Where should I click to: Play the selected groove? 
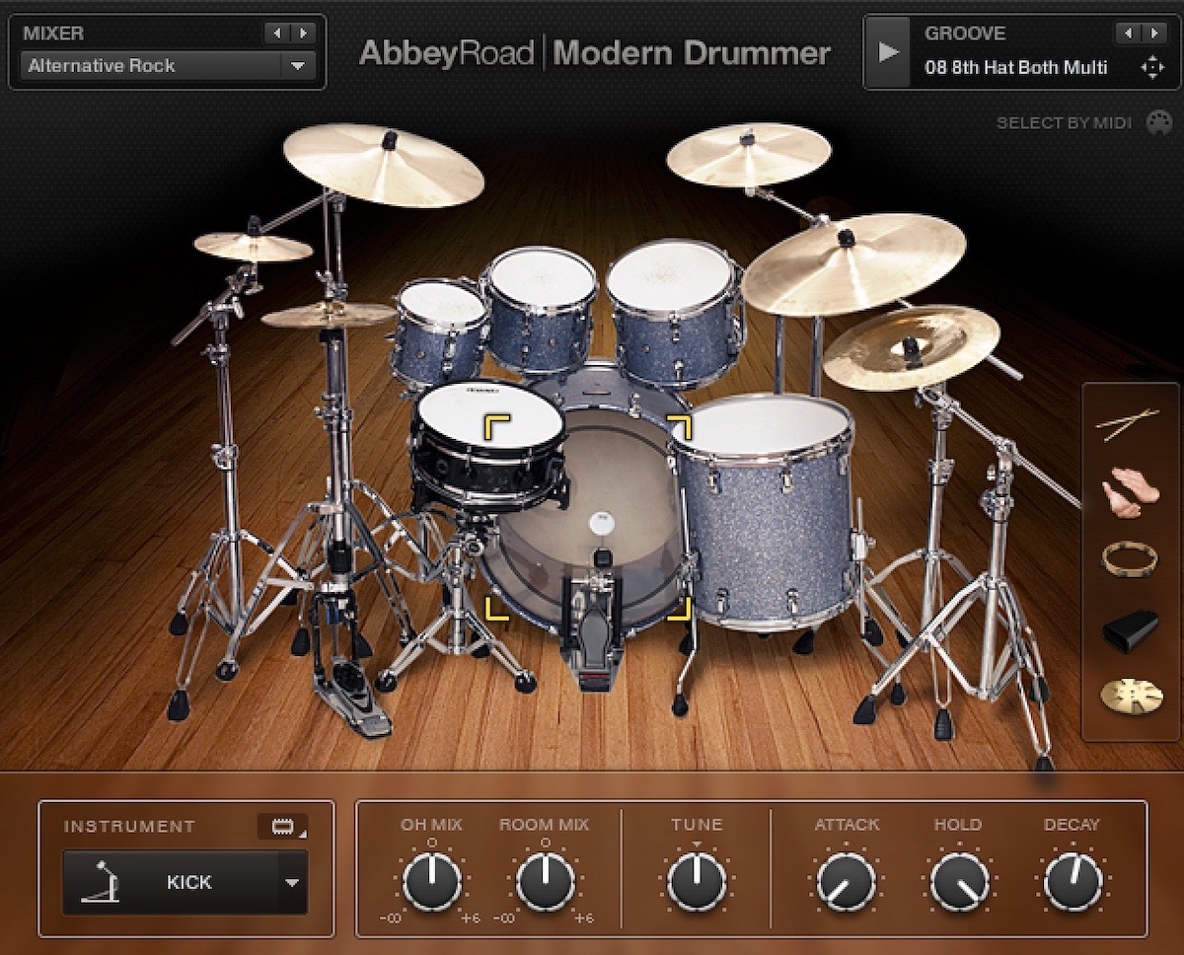[889, 52]
